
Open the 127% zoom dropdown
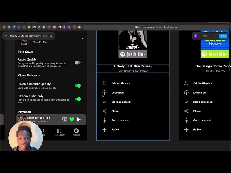tap(205, 36)
